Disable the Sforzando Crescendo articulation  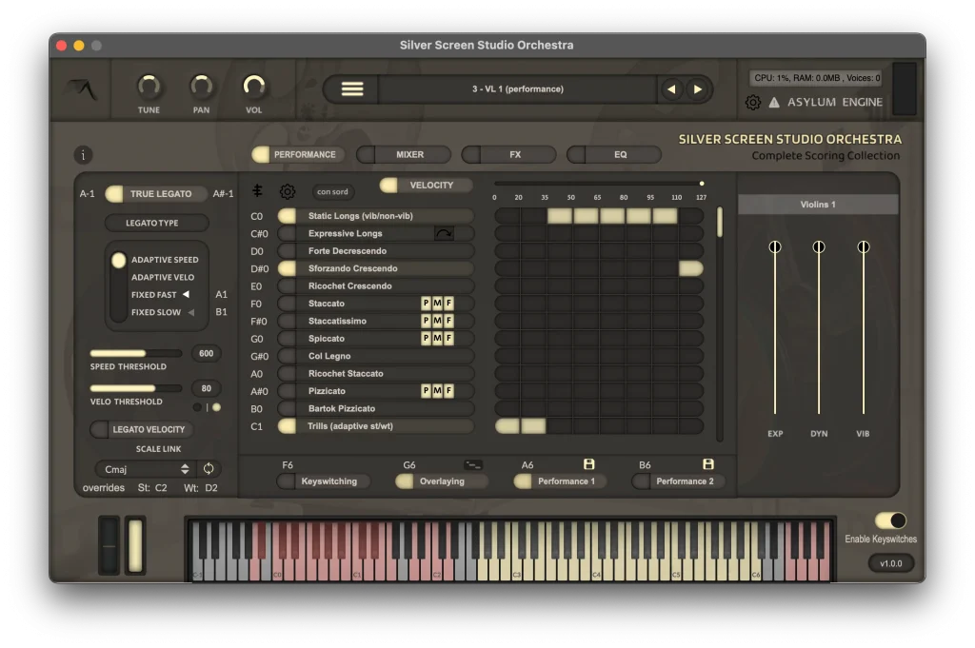288,268
